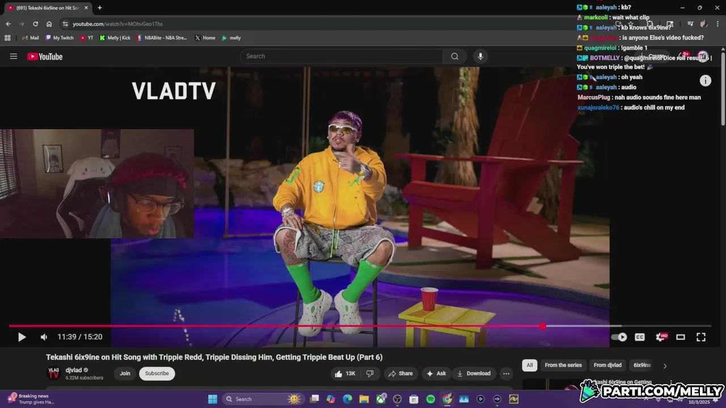Download the video

coord(474,373)
